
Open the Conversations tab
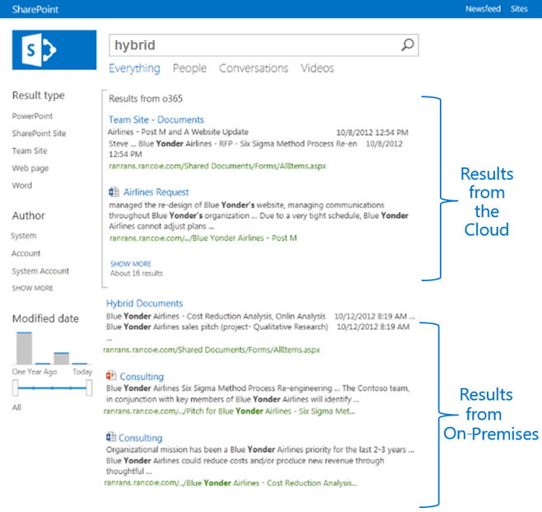(x=254, y=68)
